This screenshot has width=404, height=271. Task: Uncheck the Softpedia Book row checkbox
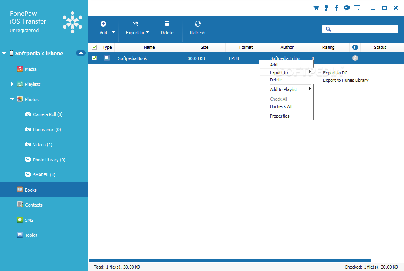pyautogui.click(x=94, y=58)
